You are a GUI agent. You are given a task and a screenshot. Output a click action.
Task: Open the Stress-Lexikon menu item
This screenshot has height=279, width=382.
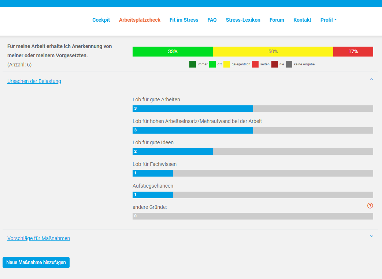click(x=243, y=20)
